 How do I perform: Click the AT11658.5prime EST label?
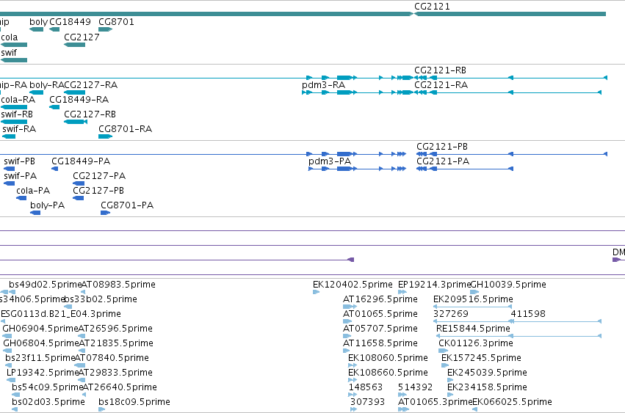[380, 344]
